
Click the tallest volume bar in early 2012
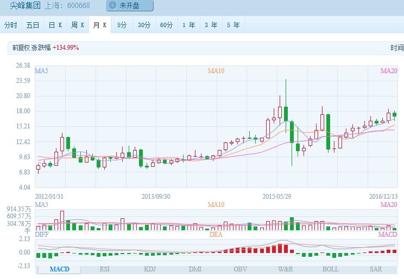point(62,220)
